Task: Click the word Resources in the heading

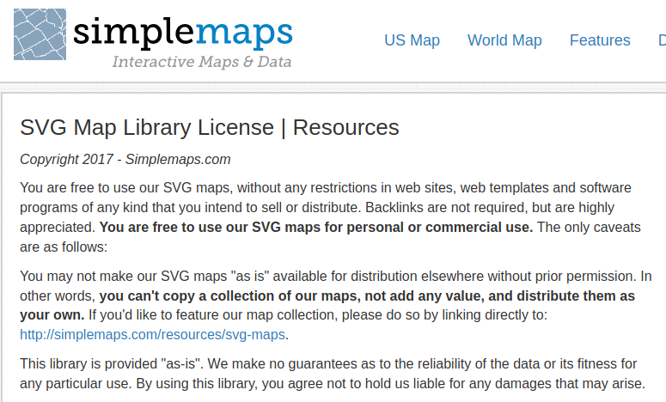Action: click(x=345, y=128)
